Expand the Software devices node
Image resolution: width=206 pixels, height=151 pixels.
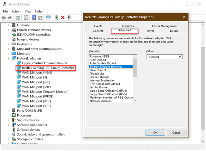click(x=9, y=129)
